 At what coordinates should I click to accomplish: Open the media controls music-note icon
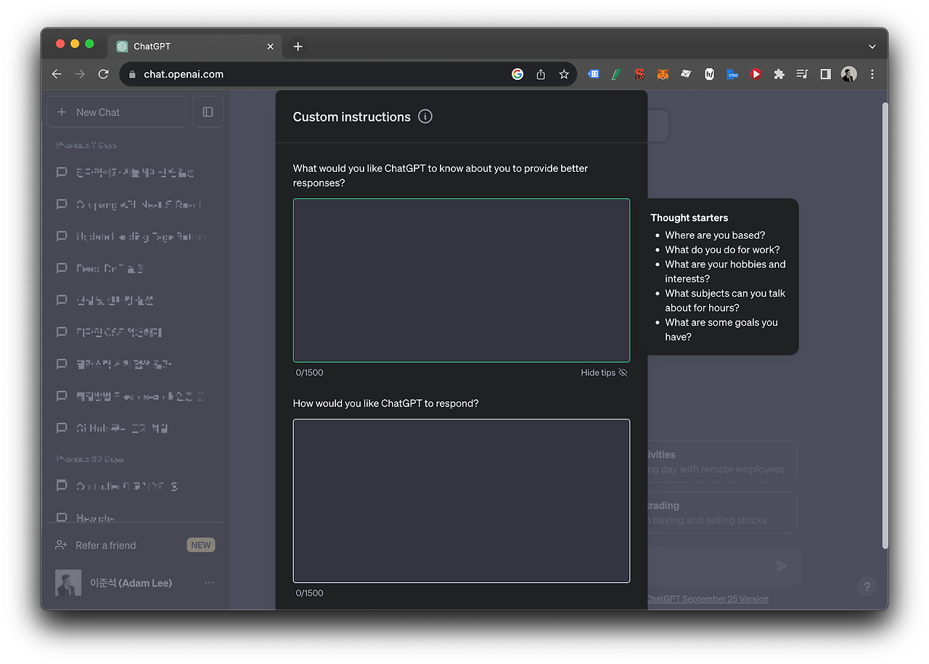tap(802, 74)
